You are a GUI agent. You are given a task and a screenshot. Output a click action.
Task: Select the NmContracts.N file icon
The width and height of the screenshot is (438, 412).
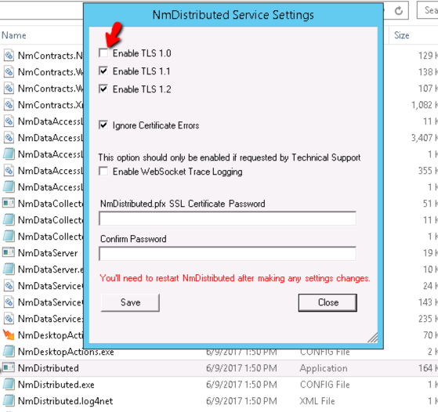(x=9, y=56)
